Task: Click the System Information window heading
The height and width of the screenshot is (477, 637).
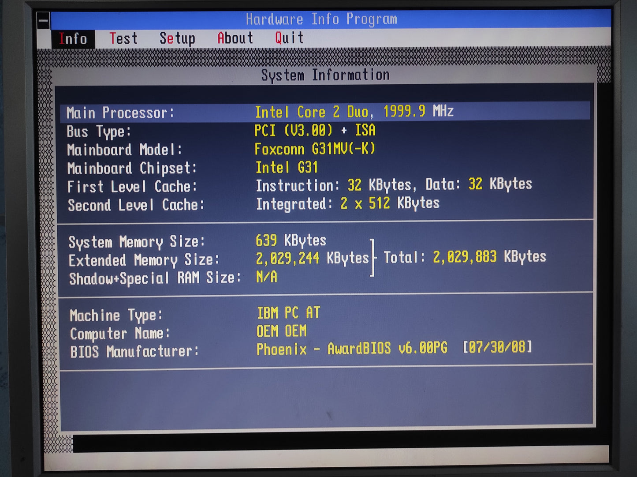Action: click(x=325, y=75)
